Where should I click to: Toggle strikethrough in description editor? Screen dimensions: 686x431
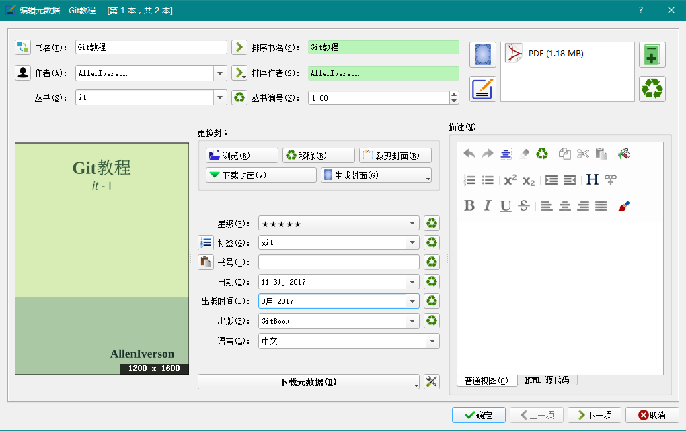[524, 205]
